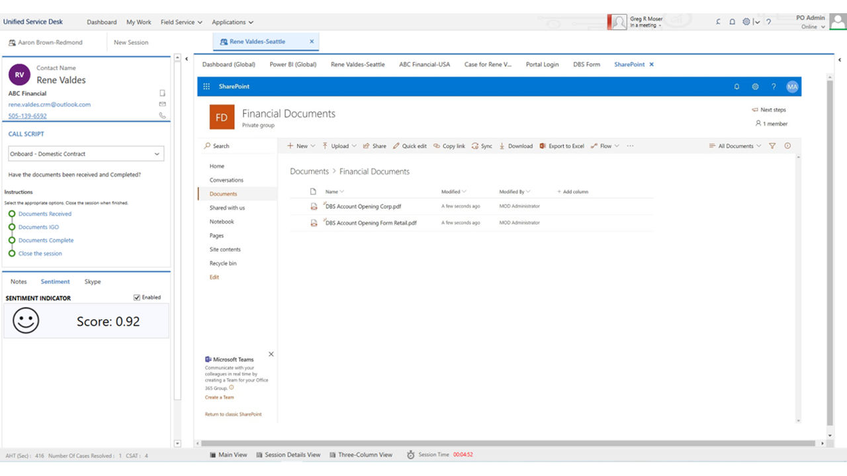Expand the Field Service menu
The width and height of the screenshot is (847, 476).
[x=181, y=22]
